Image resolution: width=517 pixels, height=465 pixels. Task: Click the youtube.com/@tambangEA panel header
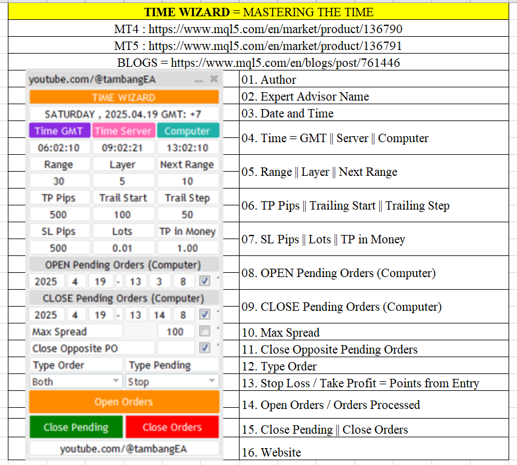[92, 80]
